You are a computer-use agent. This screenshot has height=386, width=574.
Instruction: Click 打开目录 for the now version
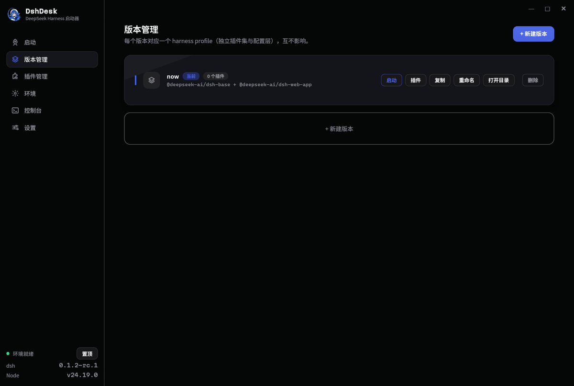[x=498, y=80]
